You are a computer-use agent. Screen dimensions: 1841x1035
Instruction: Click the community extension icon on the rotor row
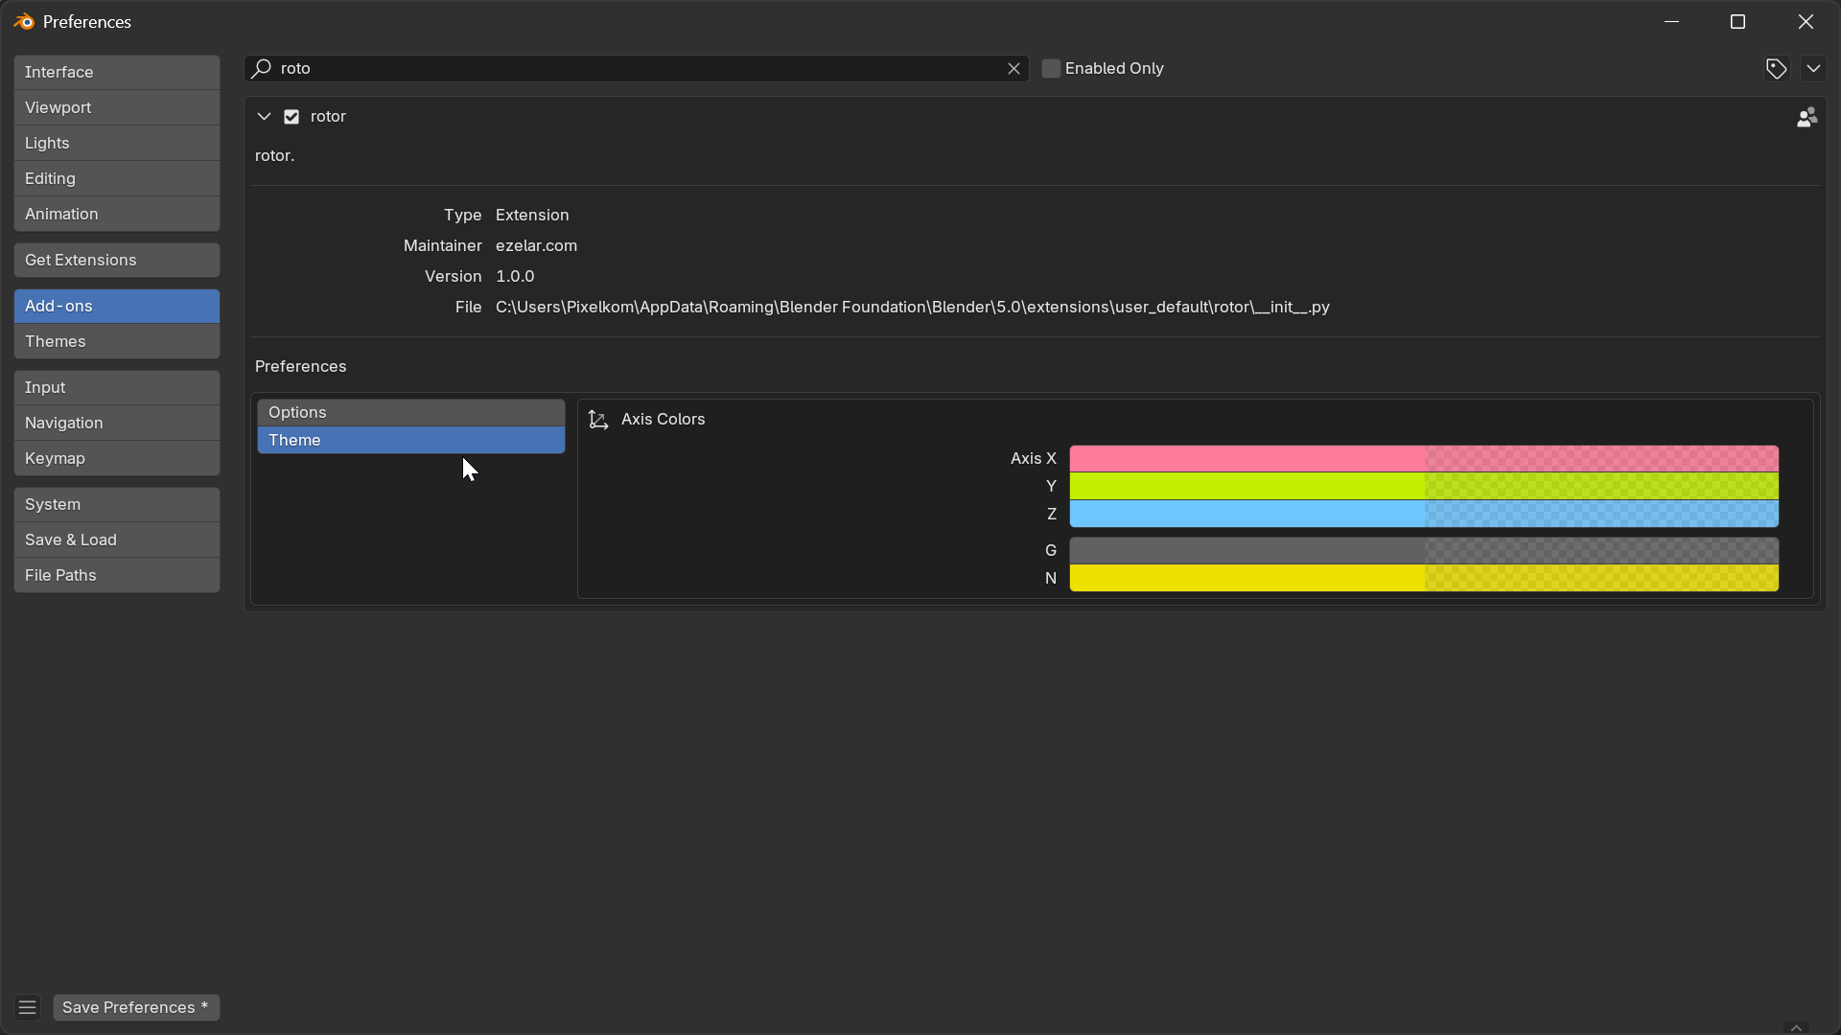pos(1806,116)
